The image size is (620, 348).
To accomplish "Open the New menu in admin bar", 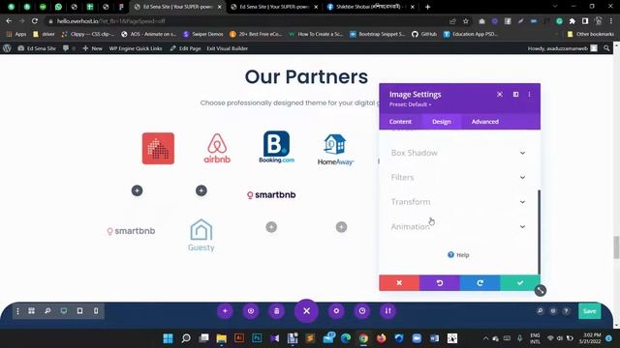I will pos(93,48).
